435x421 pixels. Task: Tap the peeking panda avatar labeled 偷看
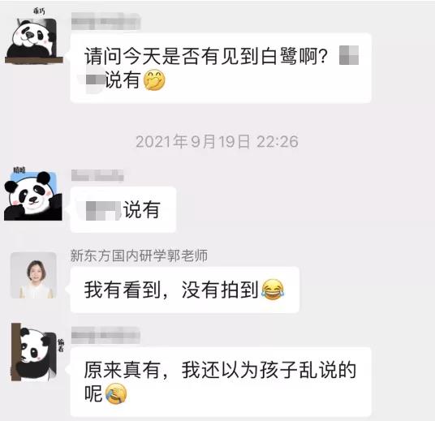click(x=34, y=352)
